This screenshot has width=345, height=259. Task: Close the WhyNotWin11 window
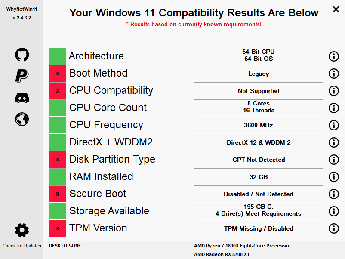pos(336,9)
